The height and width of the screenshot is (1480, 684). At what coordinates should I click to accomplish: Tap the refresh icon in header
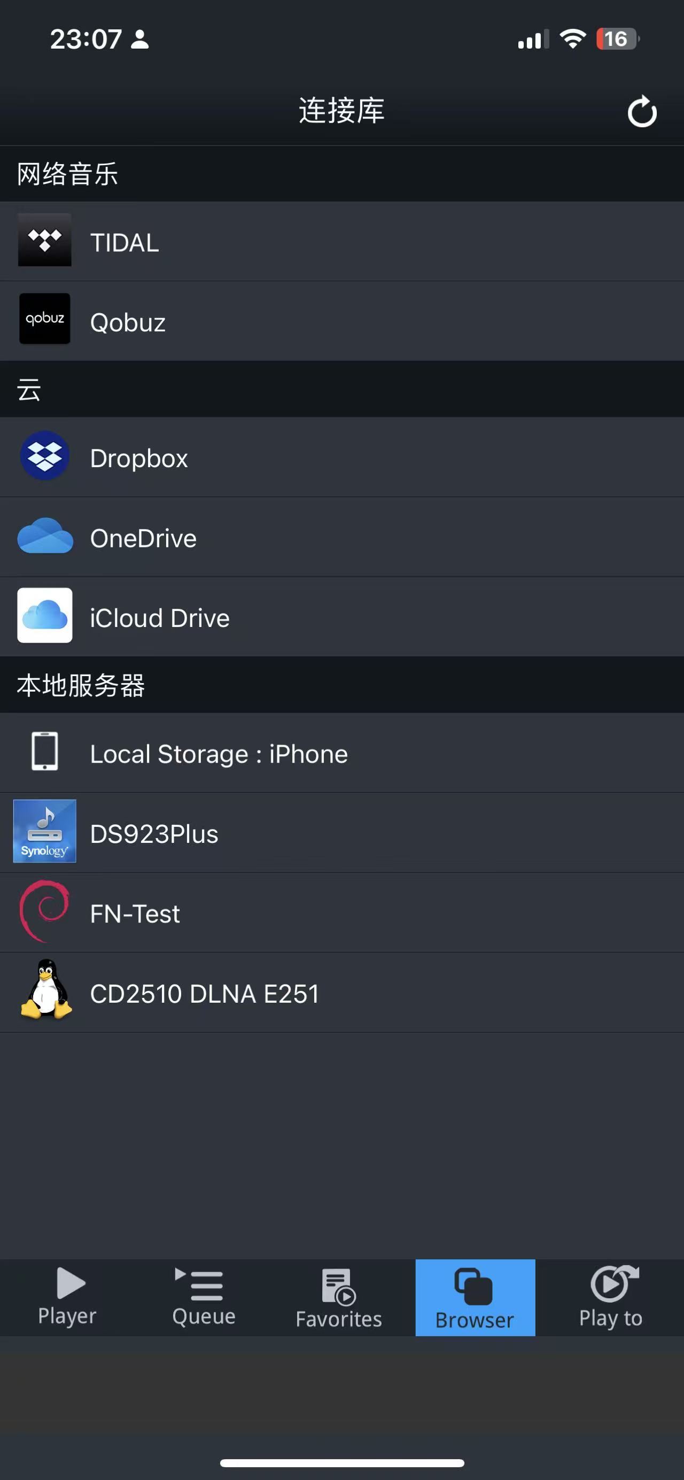coord(641,111)
